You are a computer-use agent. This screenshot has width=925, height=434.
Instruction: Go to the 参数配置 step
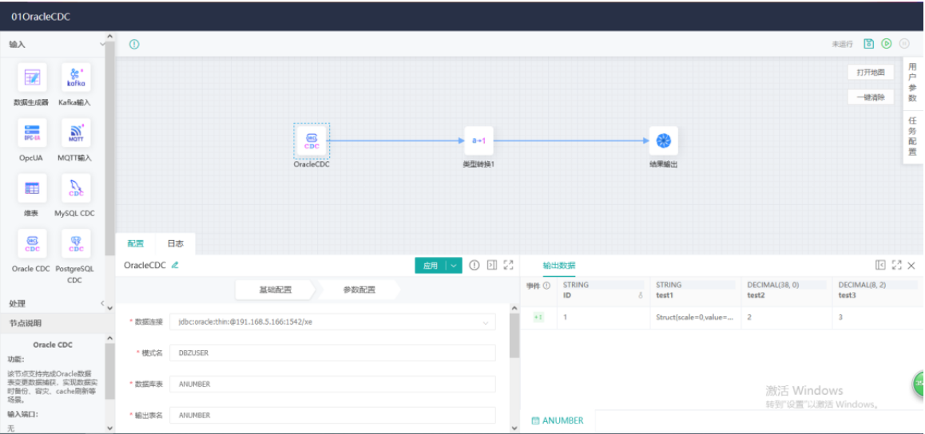tap(359, 290)
